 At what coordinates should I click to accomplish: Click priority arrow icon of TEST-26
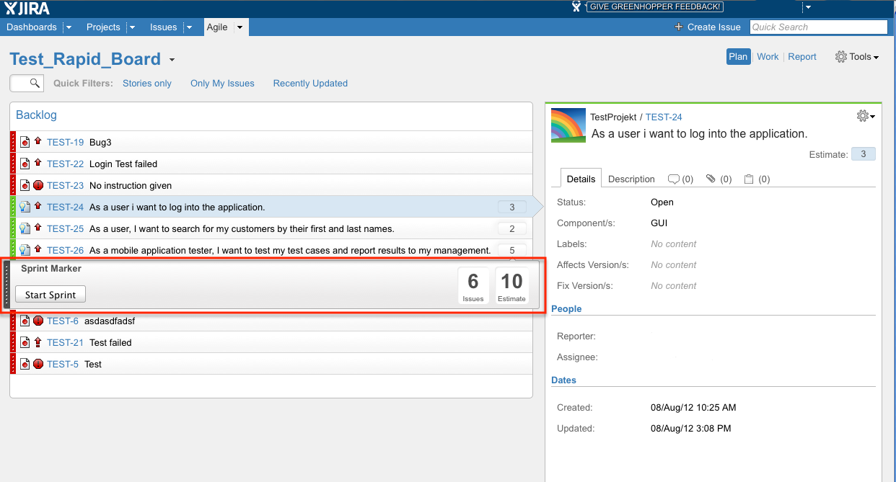[x=38, y=249]
